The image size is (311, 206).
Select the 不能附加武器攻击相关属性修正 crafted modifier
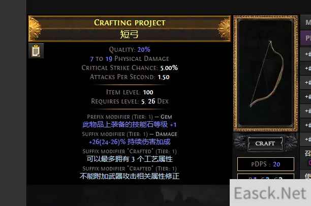pyautogui.click(x=130, y=176)
